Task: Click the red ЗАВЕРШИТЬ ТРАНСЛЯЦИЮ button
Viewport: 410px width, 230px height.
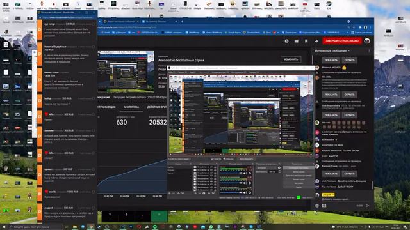Action: 342,41
